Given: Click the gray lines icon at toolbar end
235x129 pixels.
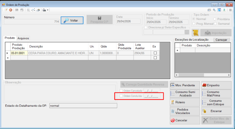Looking at the screenshot, I should [231, 10].
